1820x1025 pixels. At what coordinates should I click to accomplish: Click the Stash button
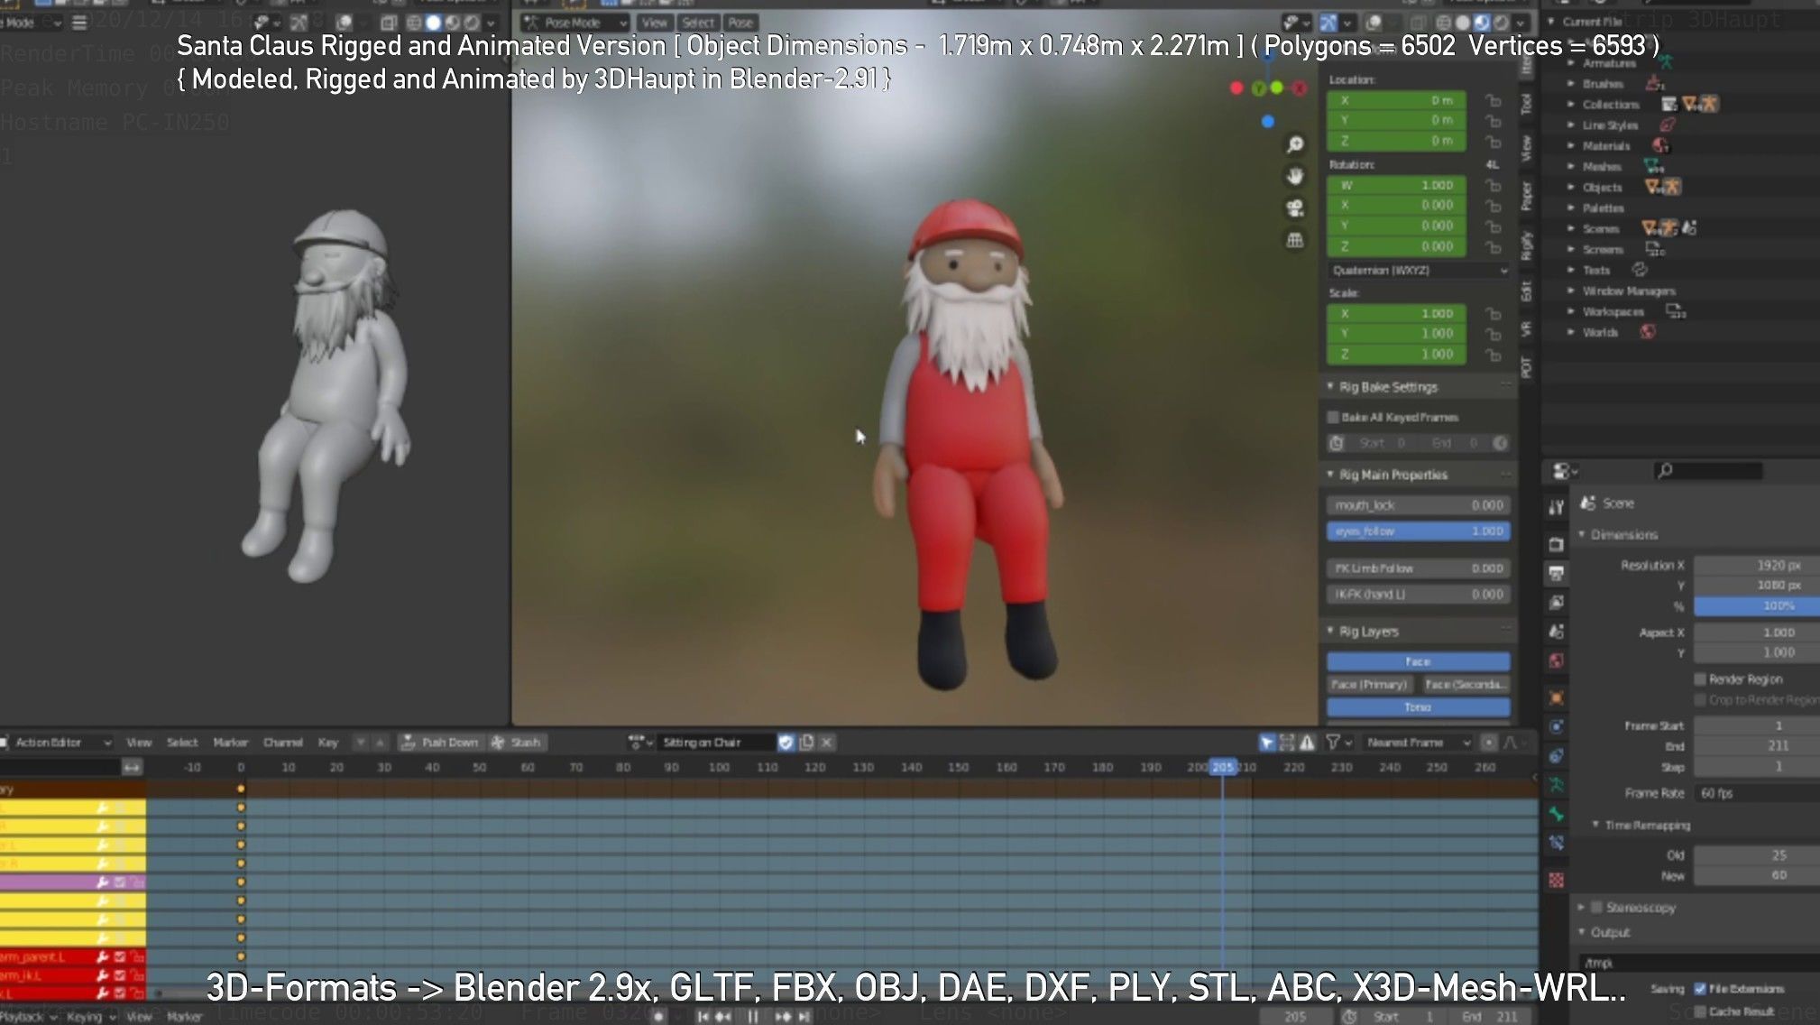[517, 743]
